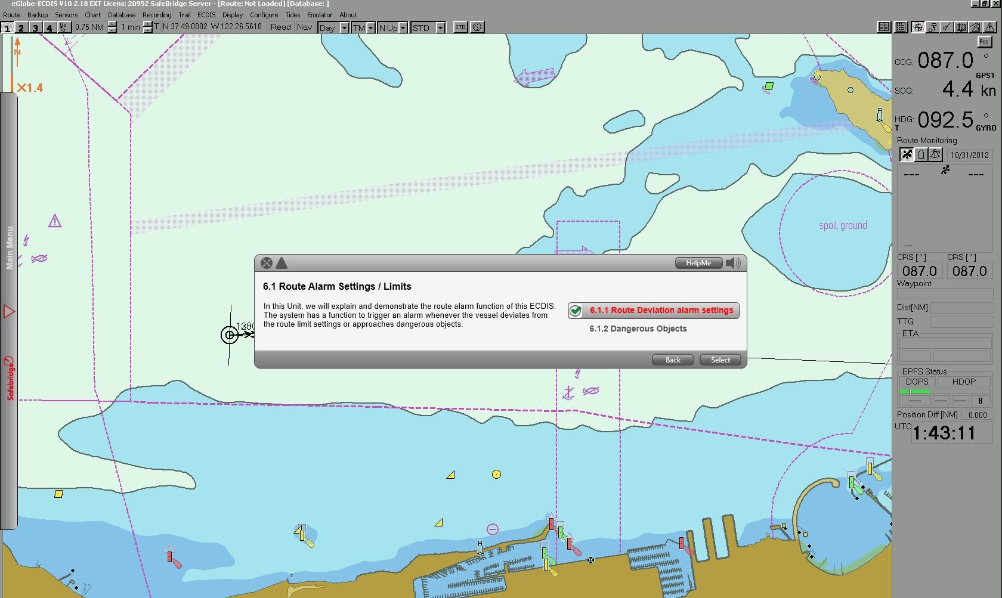
Task: Open the Day palette dropdown
Action: (344, 28)
